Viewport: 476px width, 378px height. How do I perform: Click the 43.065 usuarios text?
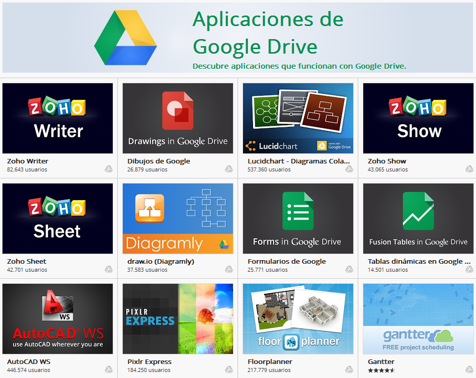tap(388, 169)
